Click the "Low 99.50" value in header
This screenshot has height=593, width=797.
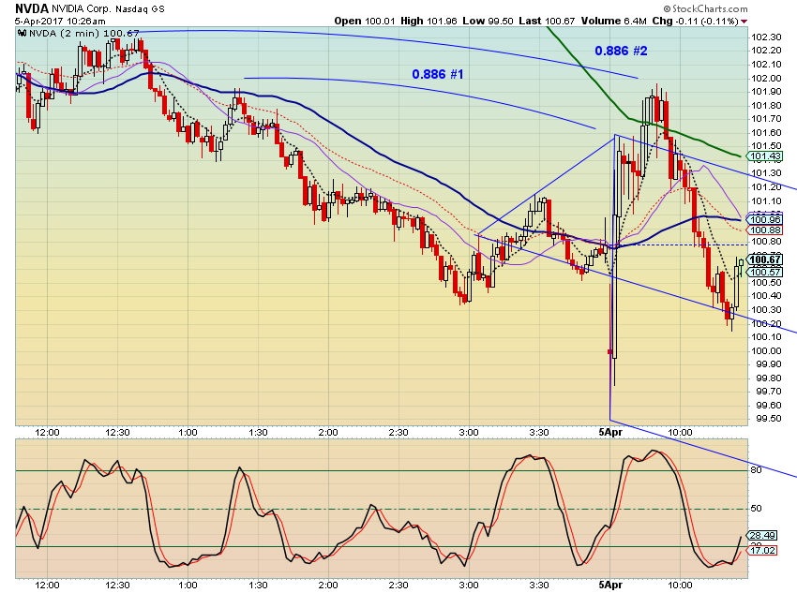click(488, 21)
